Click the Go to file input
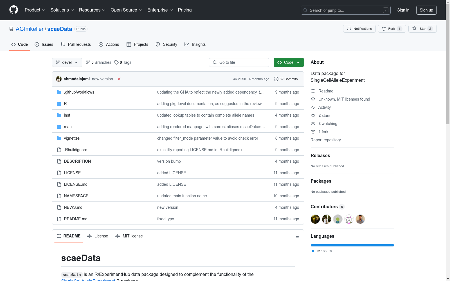This screenshot has height=281, width=450. click(239, 62)
